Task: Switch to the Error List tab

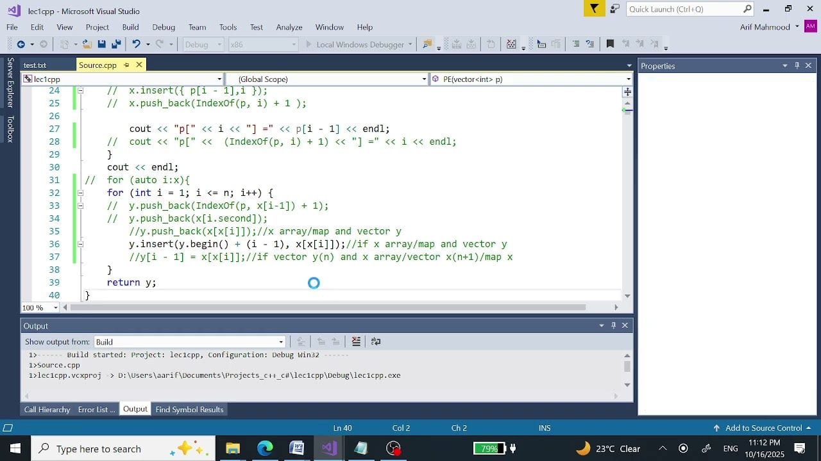Action: click(97, 409)
